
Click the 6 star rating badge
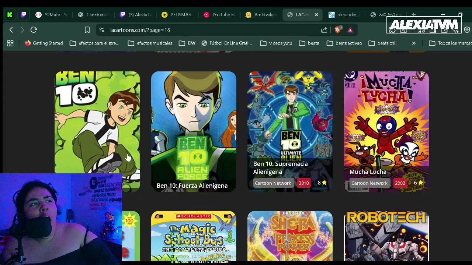(418, 183)
